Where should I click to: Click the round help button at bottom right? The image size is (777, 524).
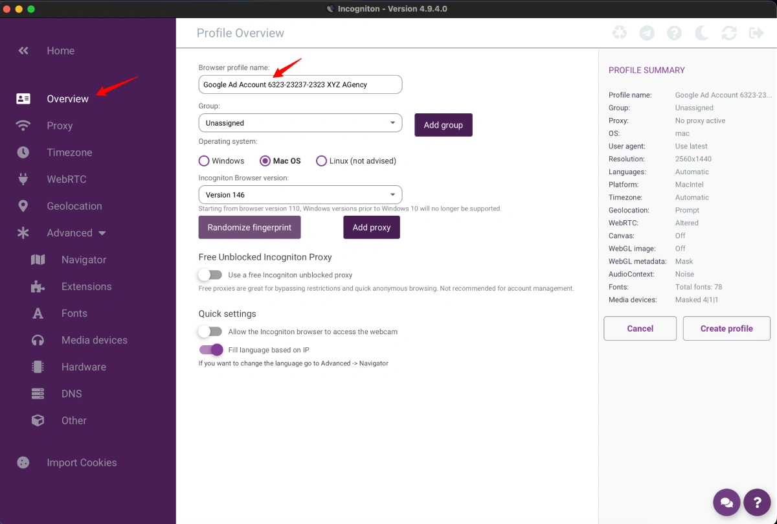click(x=757, y=502)
